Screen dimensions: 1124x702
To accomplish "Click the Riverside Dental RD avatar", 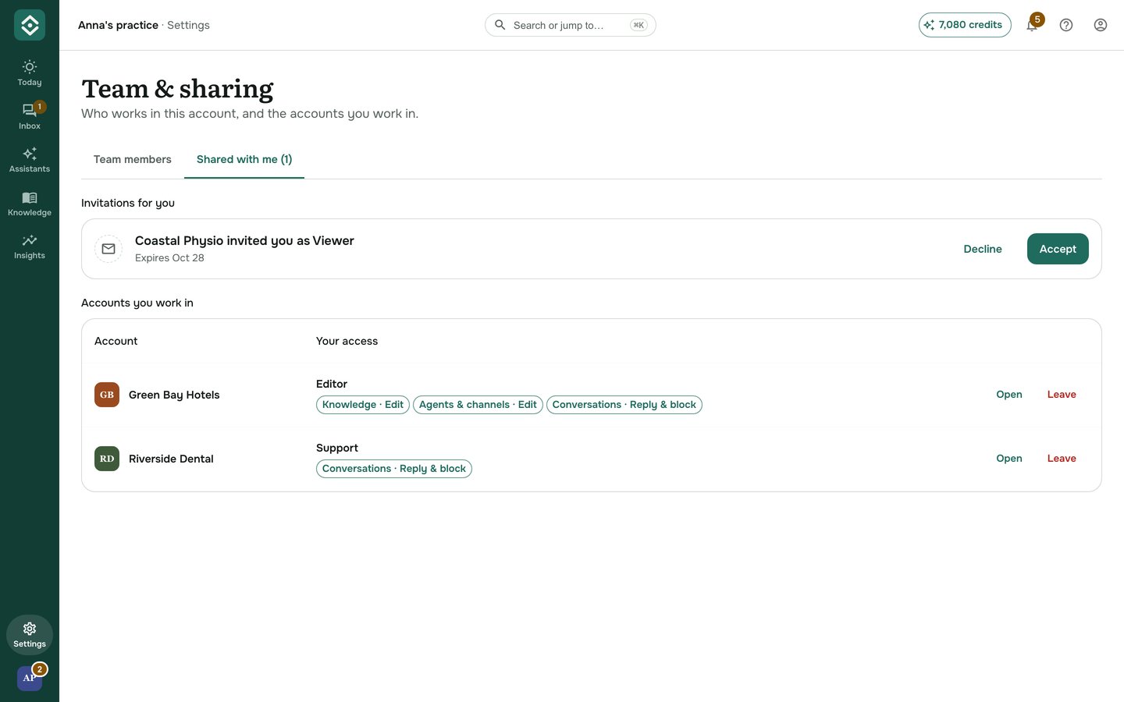I will click(107, 459).
